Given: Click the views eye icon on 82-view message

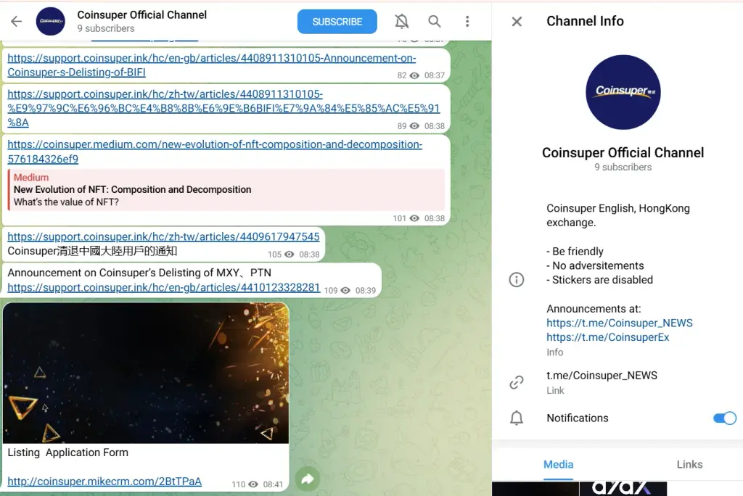Looking at the screenshot, I should 414,75.
